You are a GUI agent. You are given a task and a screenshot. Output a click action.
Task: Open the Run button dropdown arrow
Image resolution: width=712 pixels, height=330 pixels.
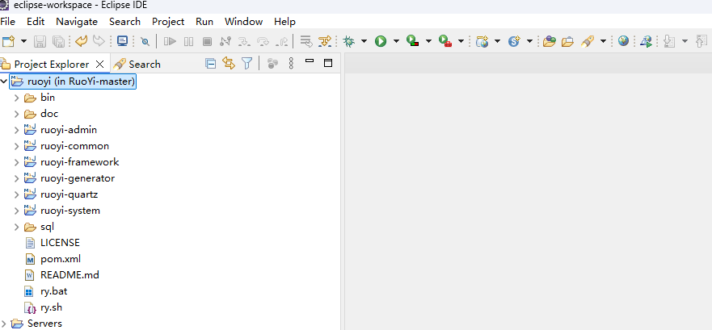pos(396,42)
